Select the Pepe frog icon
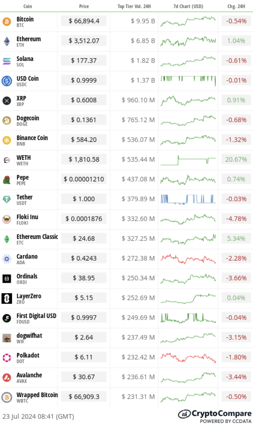This screenshot has width=253, height=424. click(7, 180)
